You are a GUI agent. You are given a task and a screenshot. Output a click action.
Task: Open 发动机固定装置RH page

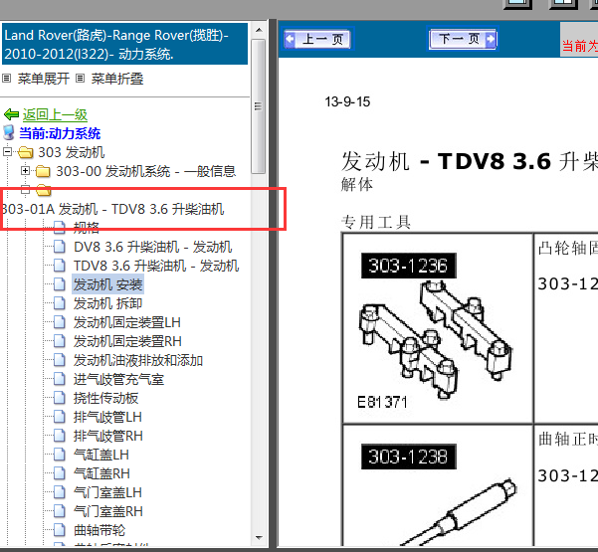coord(127,341)
